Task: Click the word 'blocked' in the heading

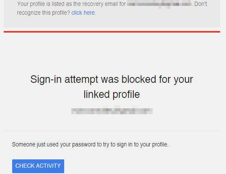Action: coord(139,79)
